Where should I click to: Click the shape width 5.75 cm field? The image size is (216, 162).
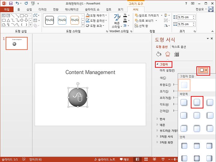click(185, 24)
